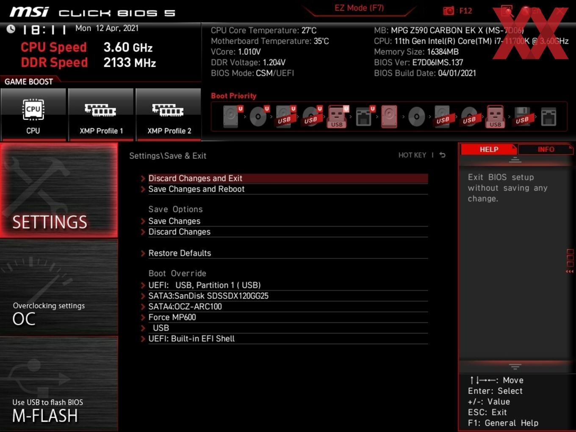
Task: Select the optical disc boot icon with U badge
Action: tap(258, 116)
